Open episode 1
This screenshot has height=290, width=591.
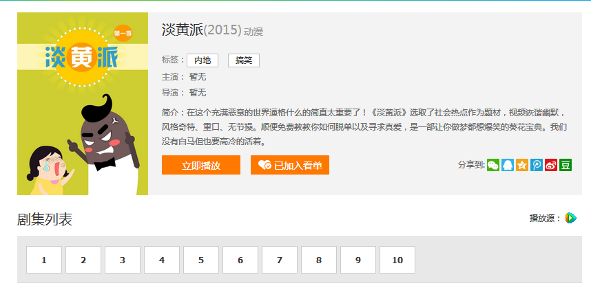[x=44, y=260]
